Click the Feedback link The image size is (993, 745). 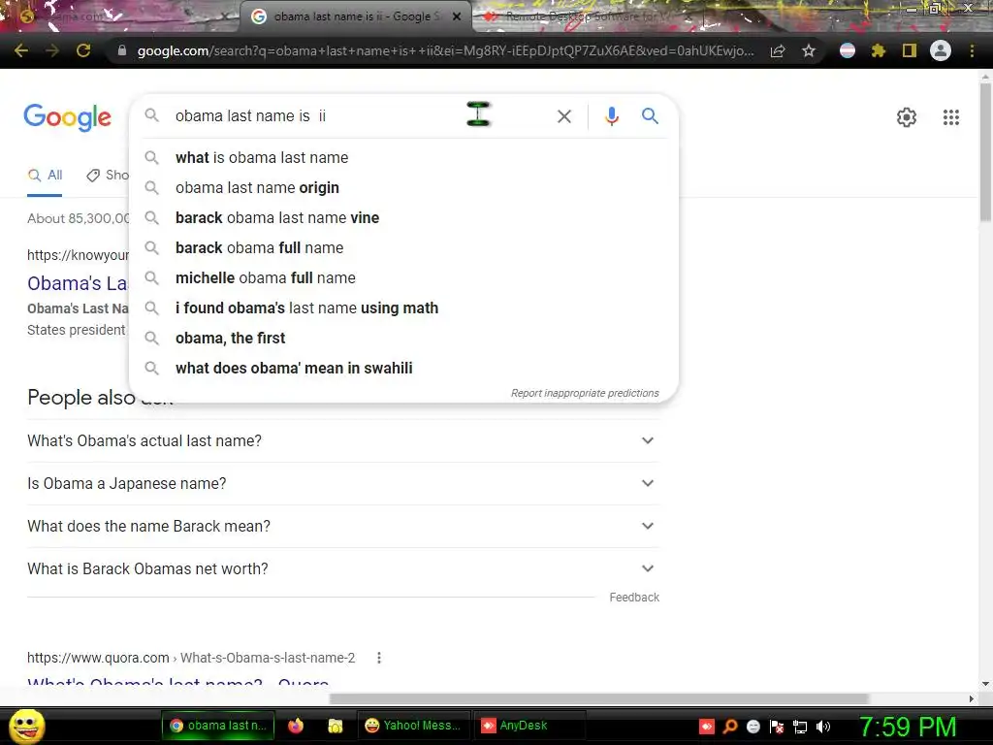pyautogui.click(x=634, y=598)
